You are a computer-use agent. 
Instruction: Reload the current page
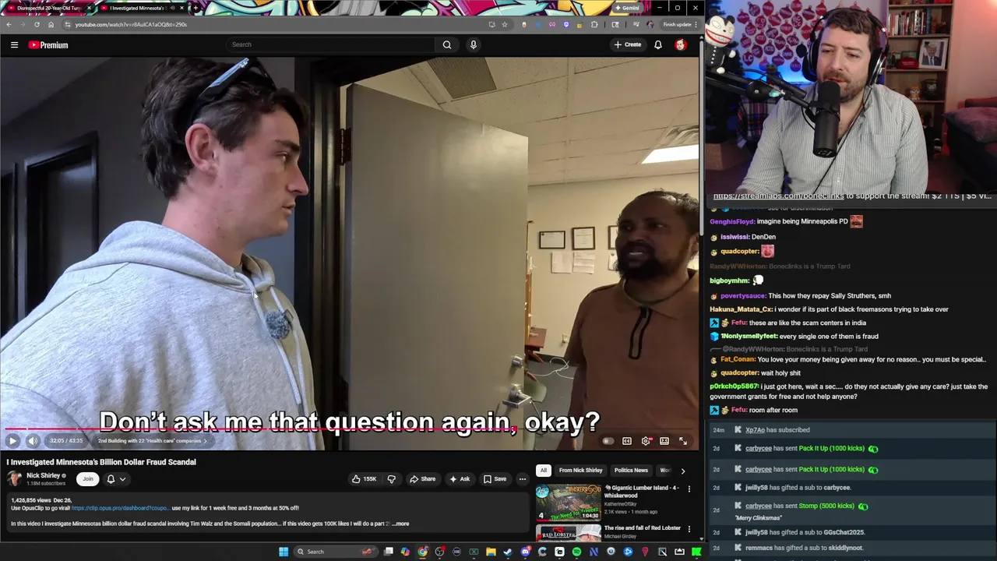[37, 24]
